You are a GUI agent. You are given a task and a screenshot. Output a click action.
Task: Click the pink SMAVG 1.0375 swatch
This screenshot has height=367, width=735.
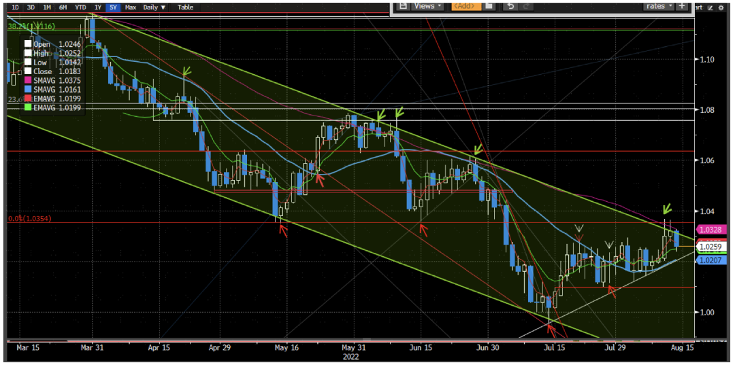pyautogui.click(x=28, y=80)
